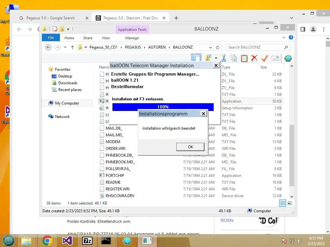Select My Computer in the navigation pane

pos(67,103)
